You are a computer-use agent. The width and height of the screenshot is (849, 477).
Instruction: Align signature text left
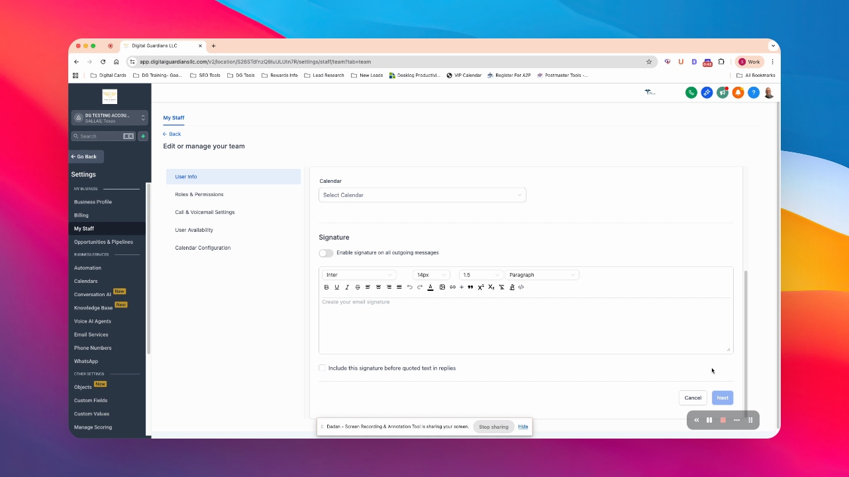click(368, 287)
